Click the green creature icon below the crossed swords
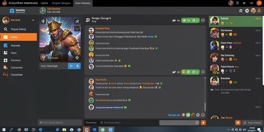Screen dimensions: 264x132 [77, 28]
